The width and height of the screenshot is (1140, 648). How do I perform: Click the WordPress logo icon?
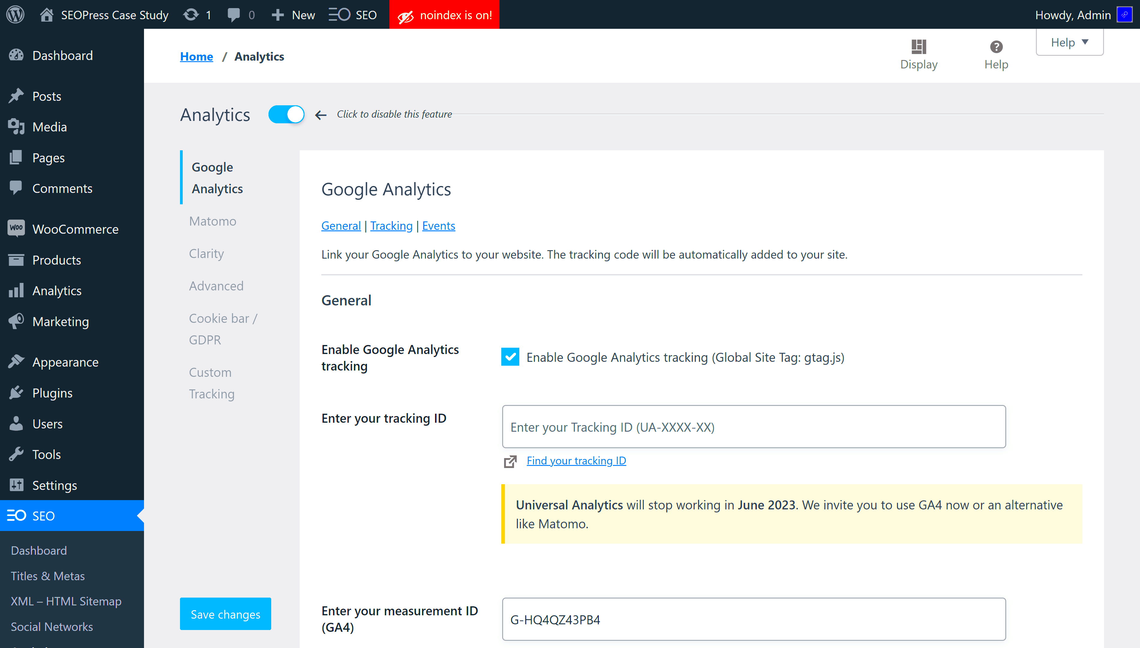16,15
